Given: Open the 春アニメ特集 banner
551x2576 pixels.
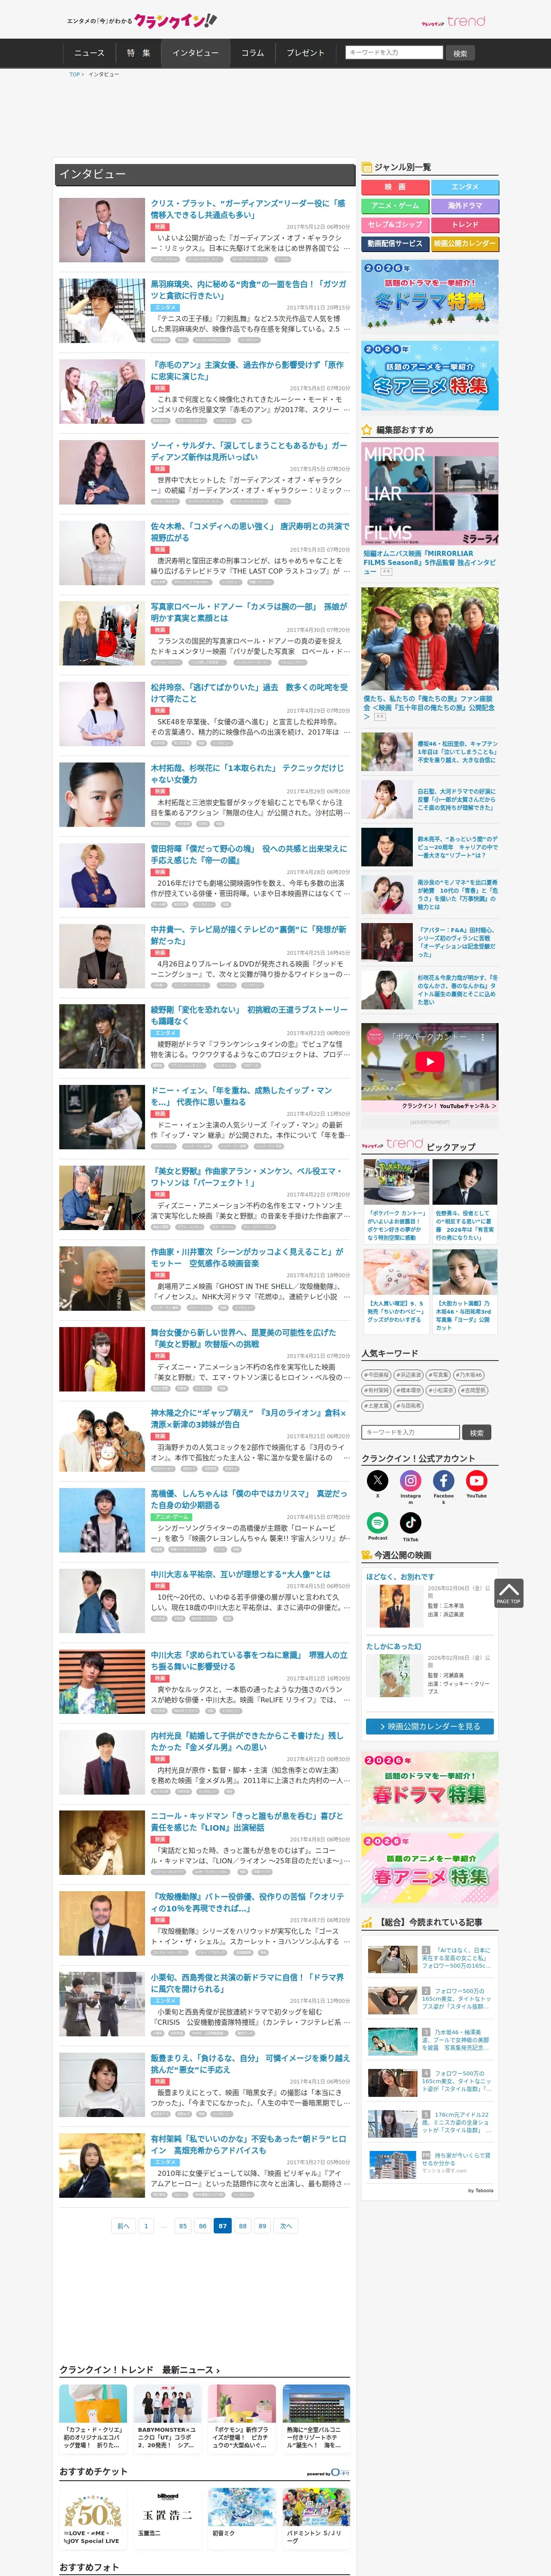Looking at the screenshot, I should click(x=429, y=1869).
